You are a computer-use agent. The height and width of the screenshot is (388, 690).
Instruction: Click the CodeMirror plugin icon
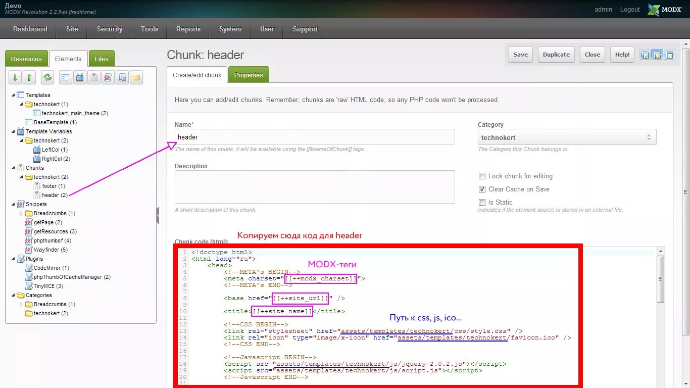click(x=28, y=268)
